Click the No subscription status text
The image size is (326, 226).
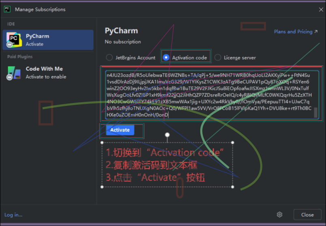pyautogui.click(x=123, y=42)
